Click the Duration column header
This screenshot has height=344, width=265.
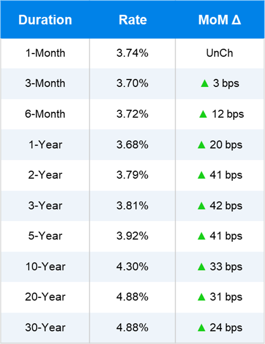click(x=45, y=20)
